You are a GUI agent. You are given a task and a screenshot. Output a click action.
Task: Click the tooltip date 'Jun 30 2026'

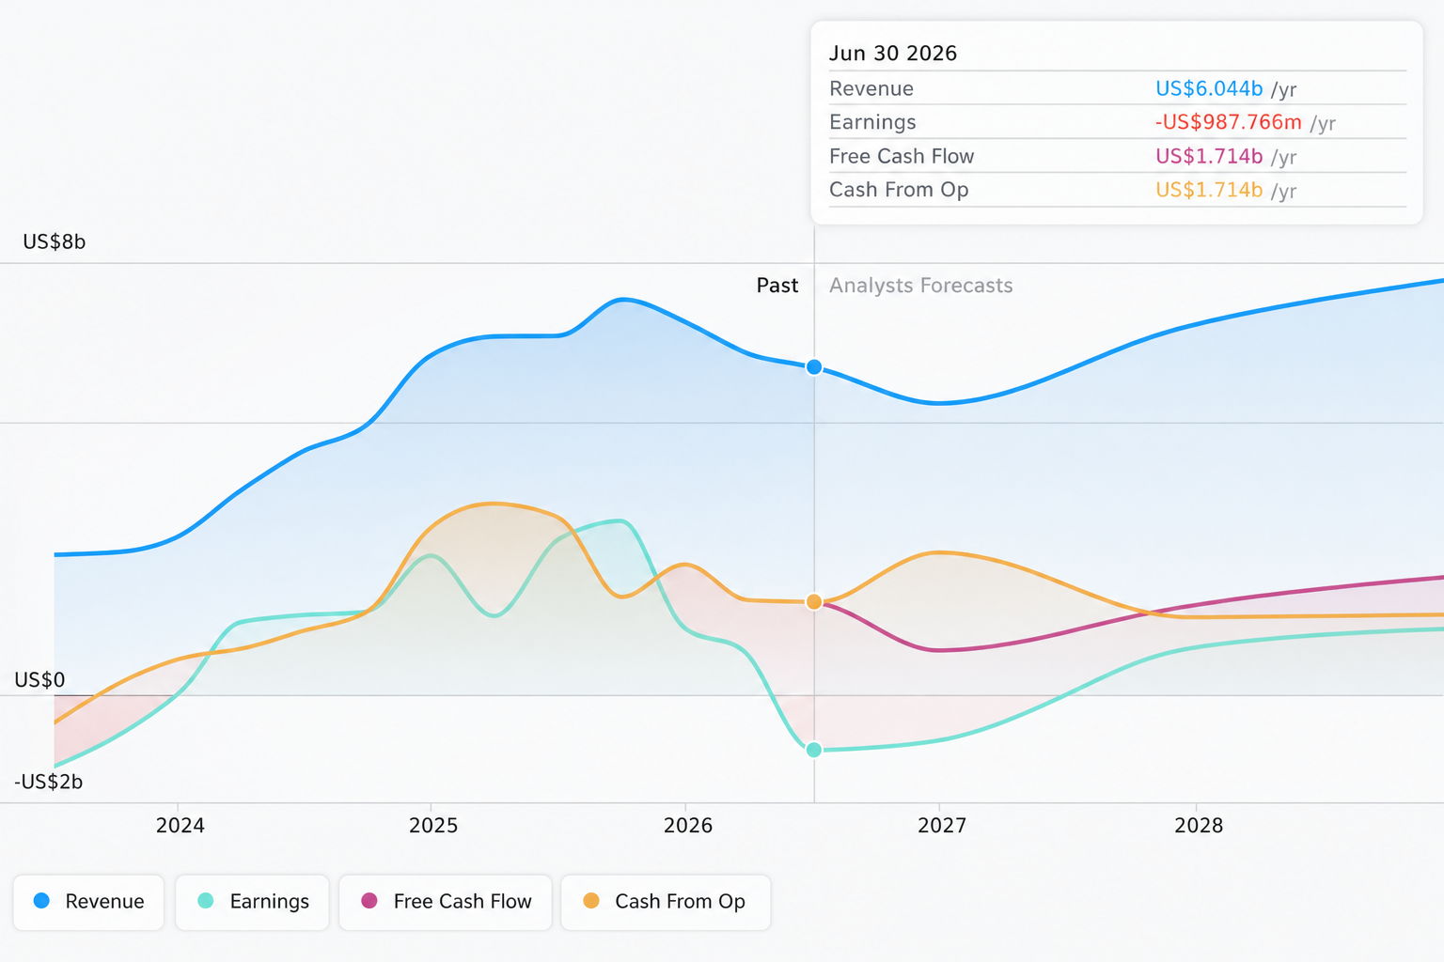tap(893, 54)
